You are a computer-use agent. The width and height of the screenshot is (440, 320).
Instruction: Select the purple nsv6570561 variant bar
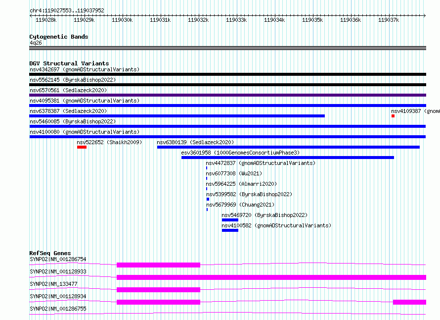pos(227,95)
